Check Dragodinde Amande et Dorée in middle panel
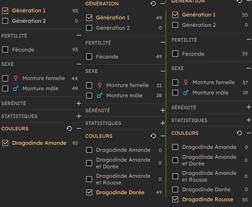This screenshot has width=252, height=207. 89,163
